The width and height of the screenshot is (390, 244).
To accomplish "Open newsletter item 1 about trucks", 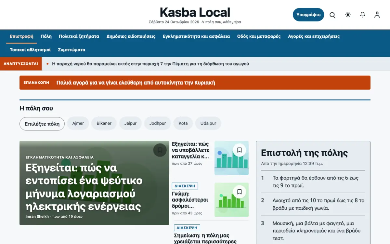I will [313, 182].
